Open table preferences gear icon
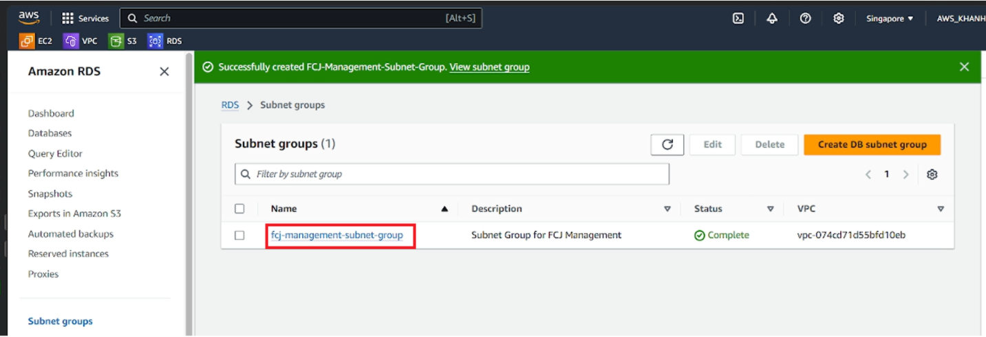Screen dimensions: 986x337 (x=932, y=174)
